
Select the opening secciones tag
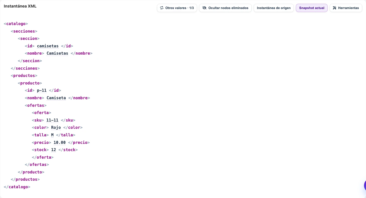(24, 31)
